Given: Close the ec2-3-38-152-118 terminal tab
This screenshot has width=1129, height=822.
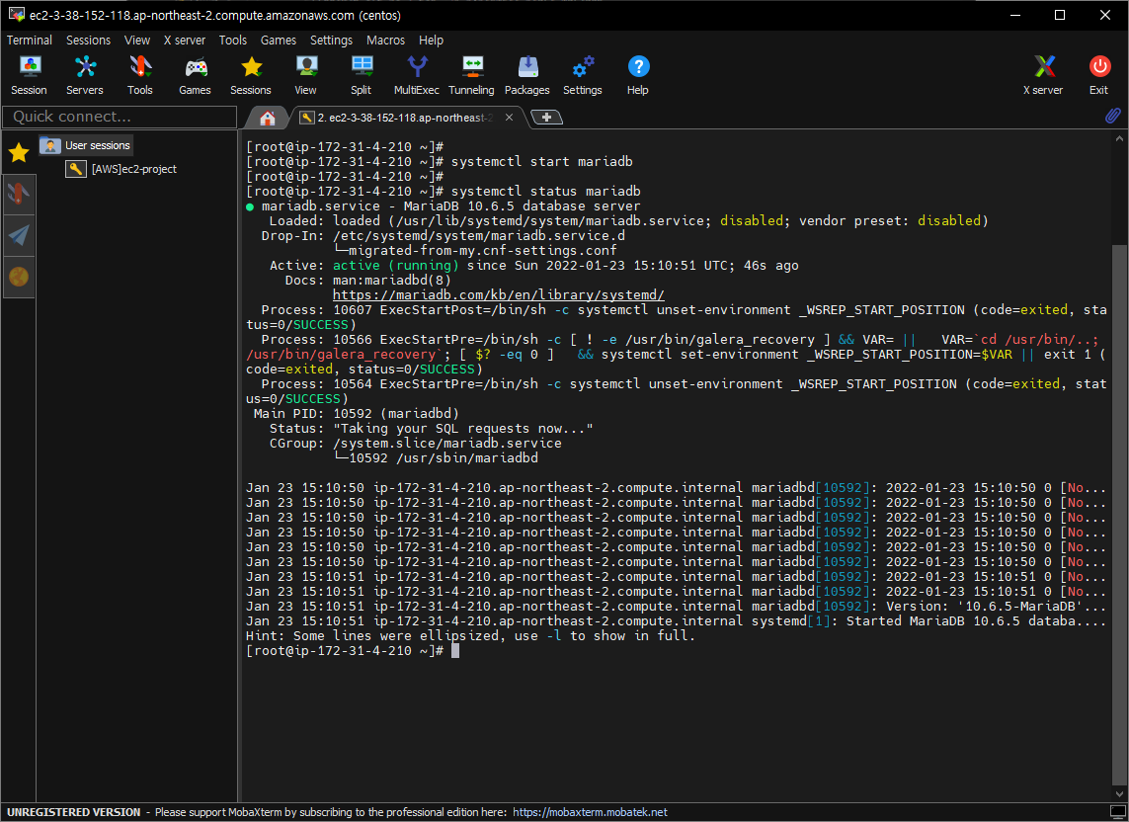Looking at the screenshot, I should tap(509, 118).
